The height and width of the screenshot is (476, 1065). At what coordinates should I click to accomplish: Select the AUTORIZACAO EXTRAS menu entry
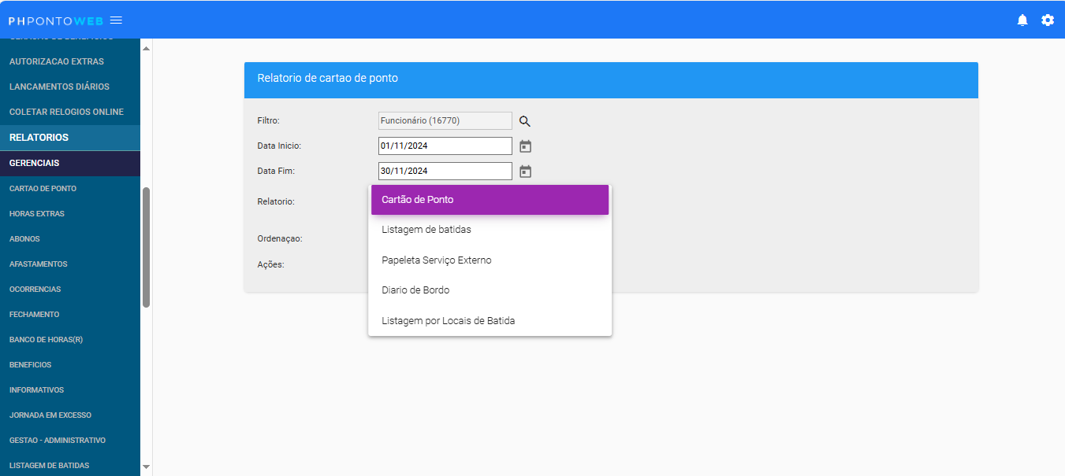pos(69,61)
